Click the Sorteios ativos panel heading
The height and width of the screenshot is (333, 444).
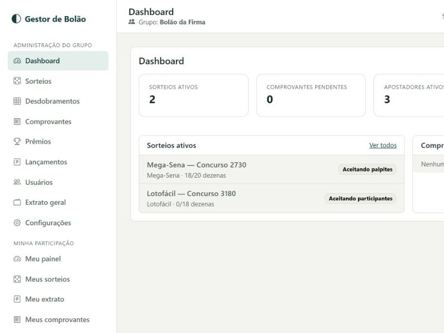(x=171, y=145)
